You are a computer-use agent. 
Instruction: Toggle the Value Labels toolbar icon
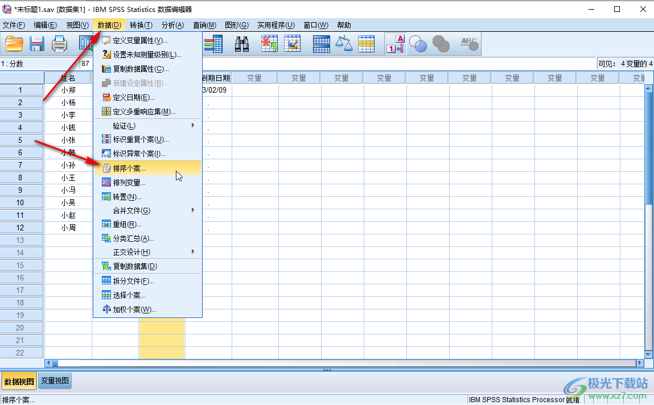pyautogui.click(x=395, y=44)
